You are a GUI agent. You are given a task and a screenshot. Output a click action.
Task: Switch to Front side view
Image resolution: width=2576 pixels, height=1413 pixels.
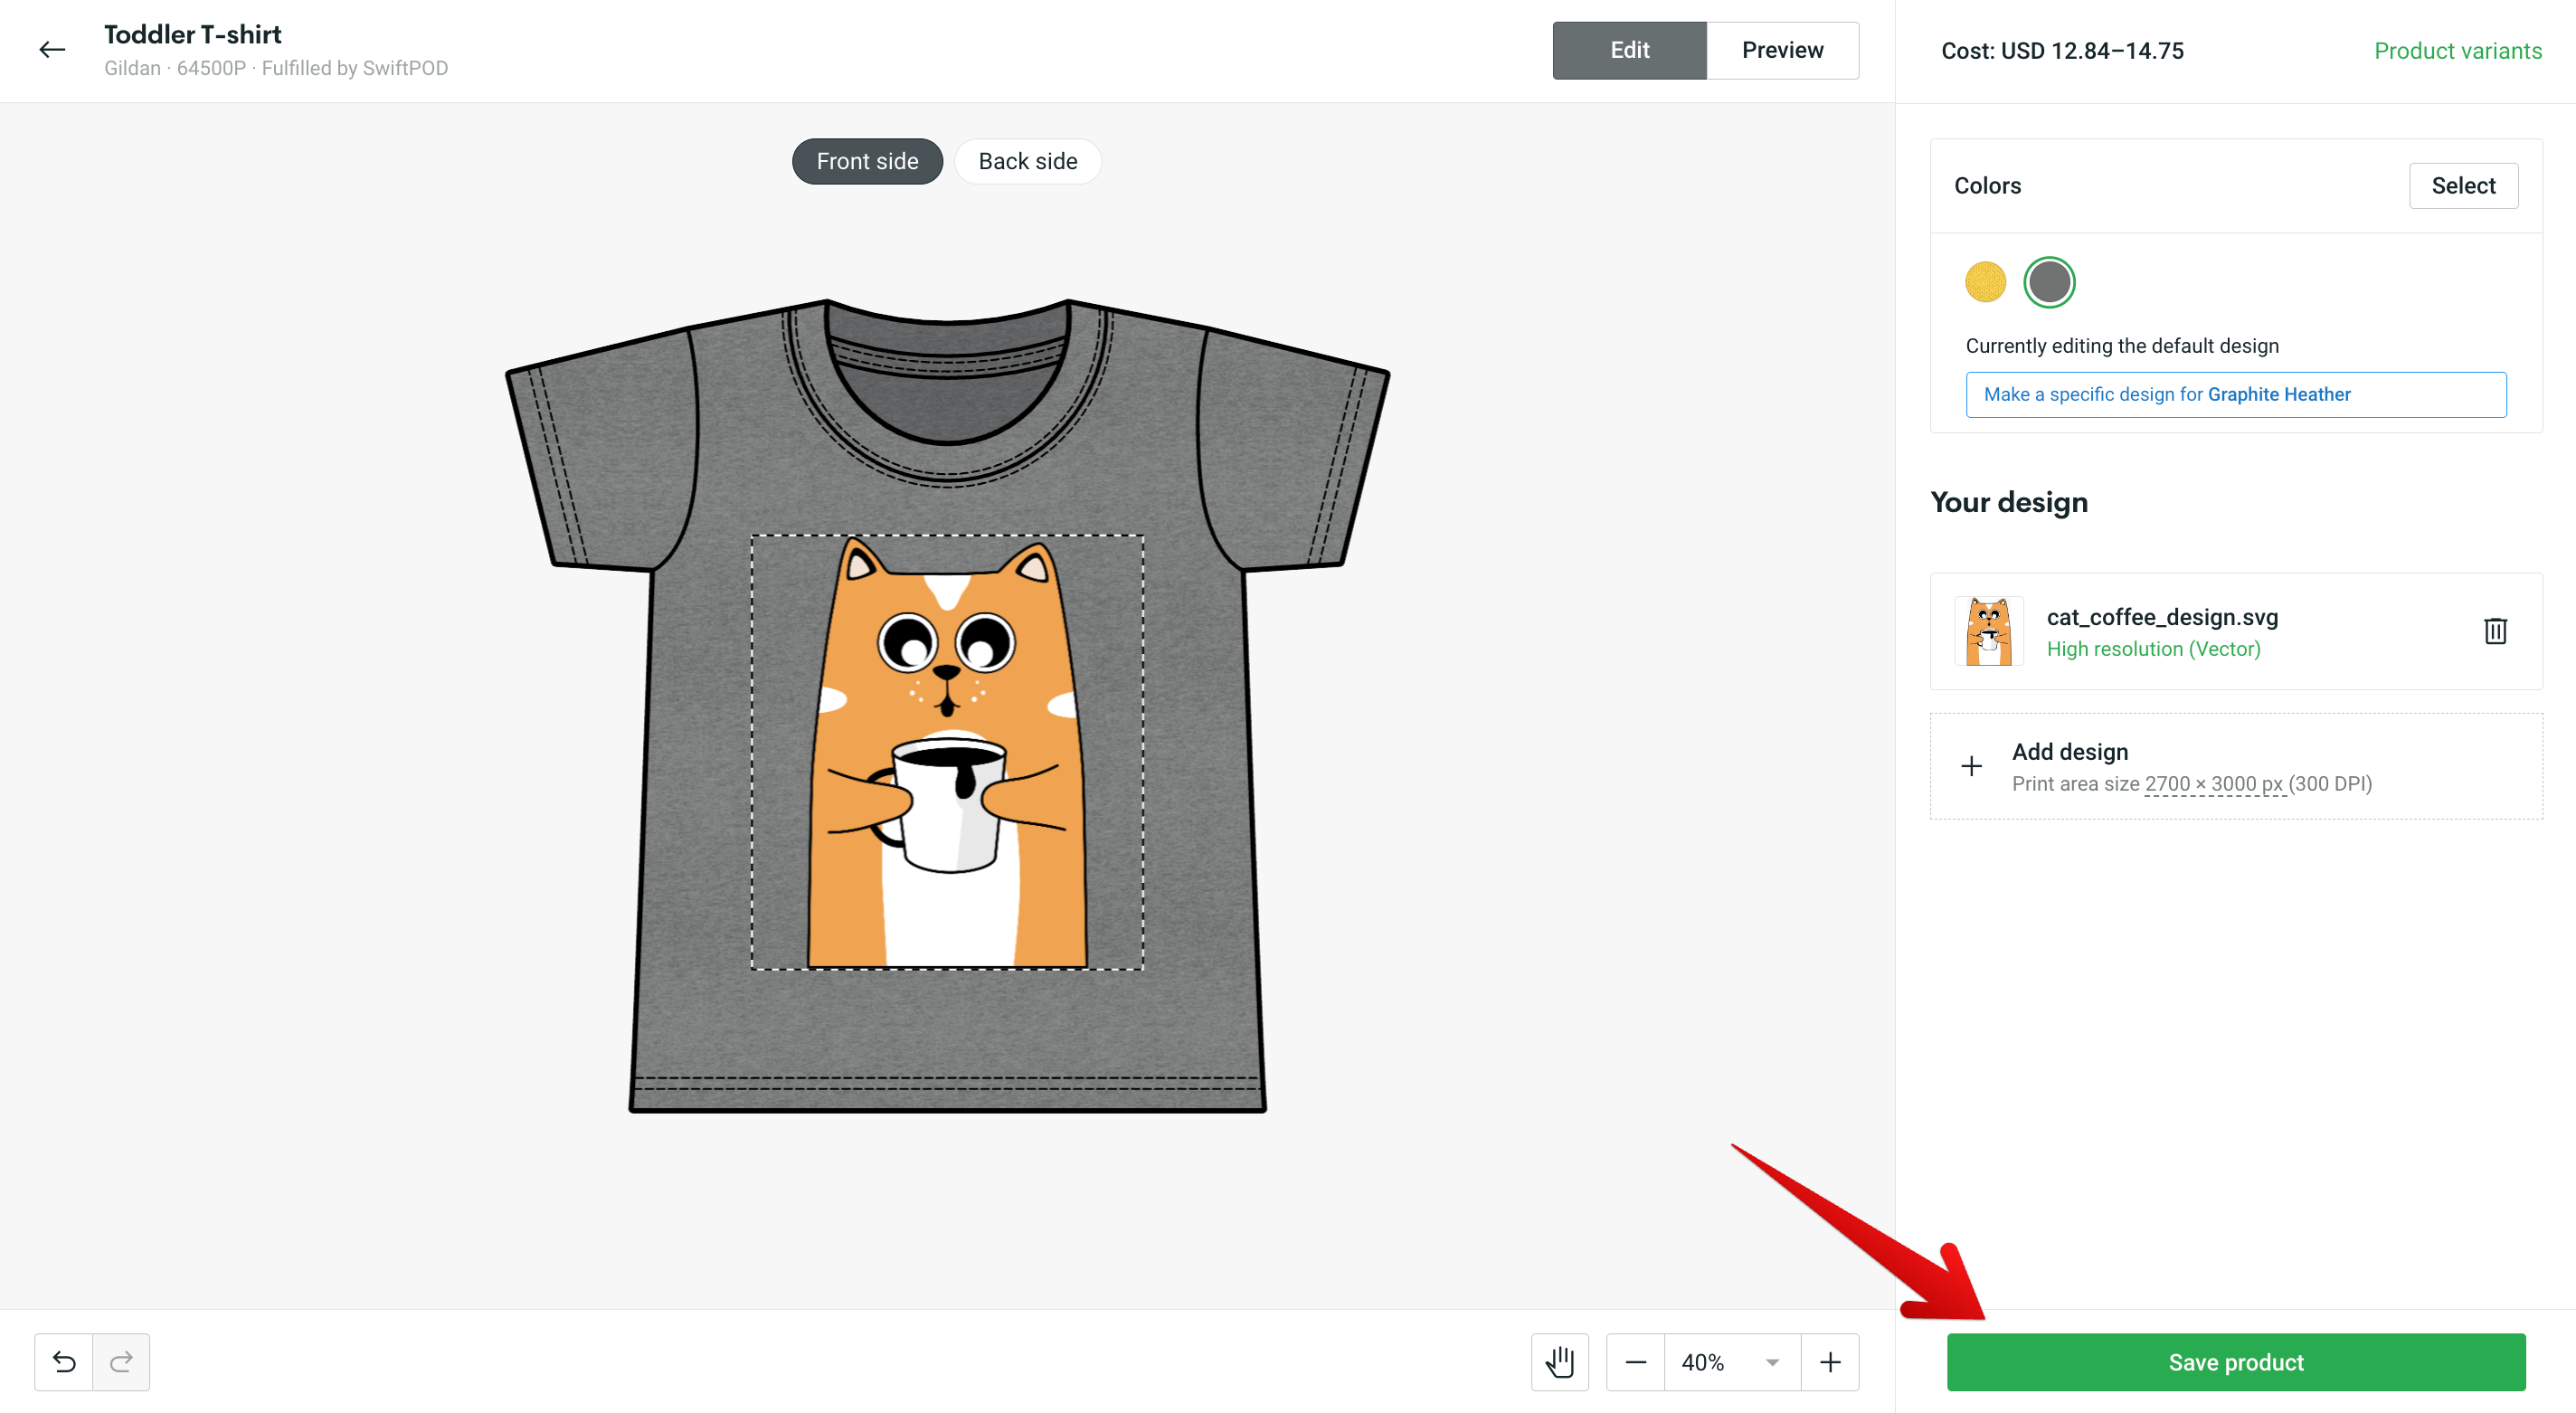click(x=867, y=160)
